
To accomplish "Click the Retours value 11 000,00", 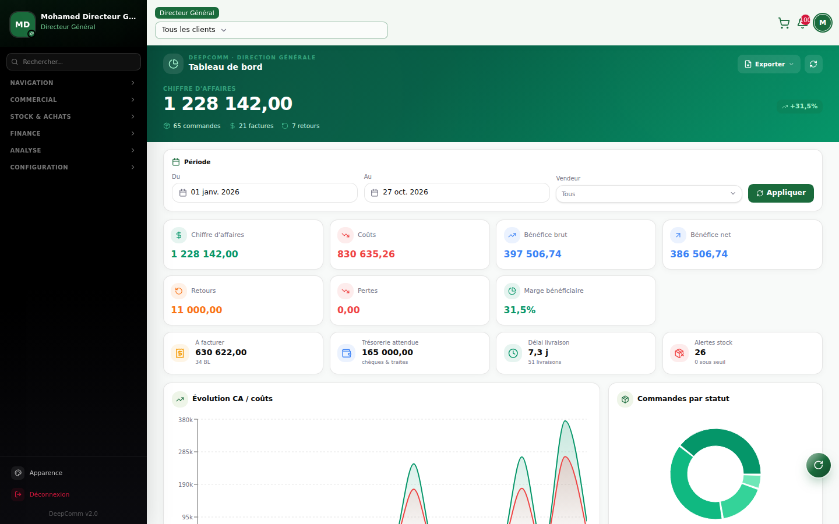I will [196, 310].
